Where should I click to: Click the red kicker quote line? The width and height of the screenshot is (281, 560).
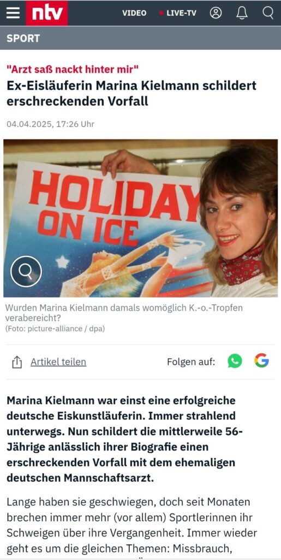[73, 69]
